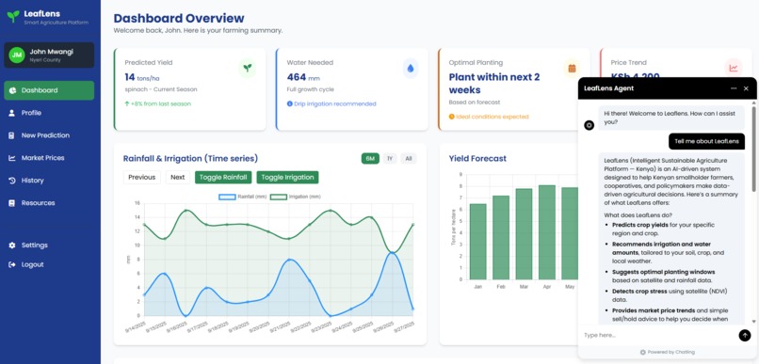Click the Next chart button

pyautogui.click(x=178, y=178)
